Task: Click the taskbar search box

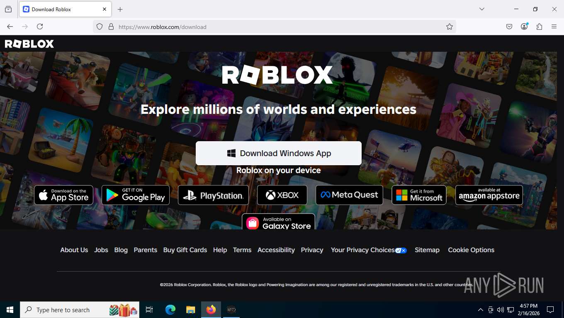Action: (80, 310)
